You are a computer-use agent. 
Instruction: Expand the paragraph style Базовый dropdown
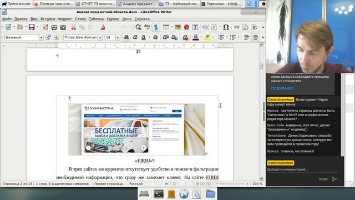(x=41, y=37)
